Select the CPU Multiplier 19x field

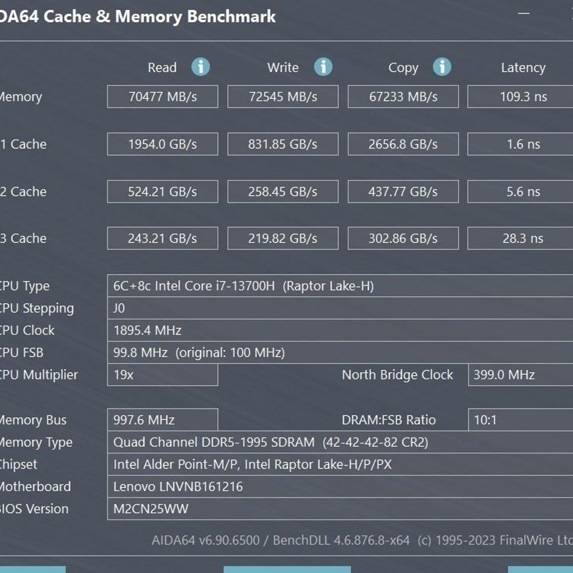click(163, 374)
